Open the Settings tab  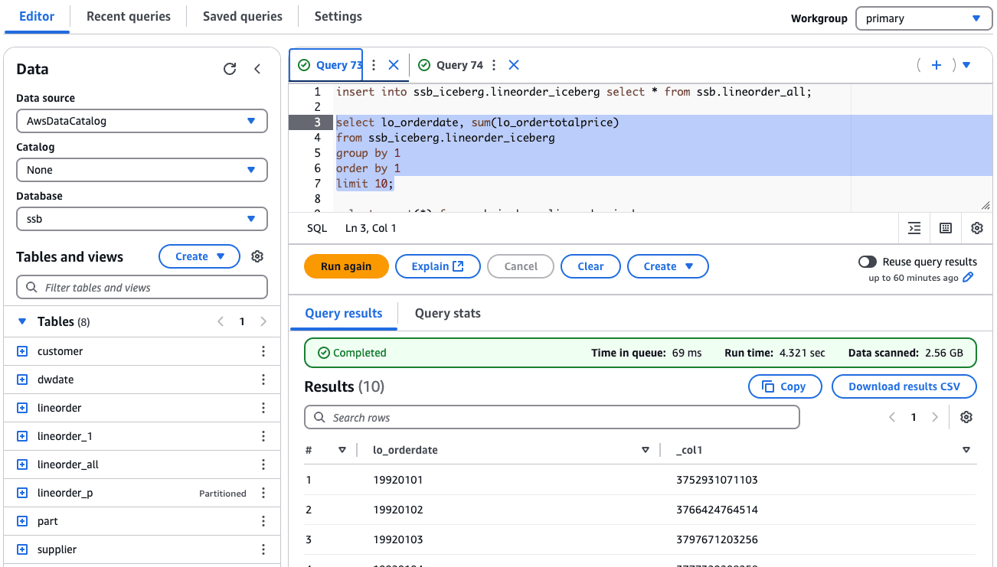tap(338, 16)
